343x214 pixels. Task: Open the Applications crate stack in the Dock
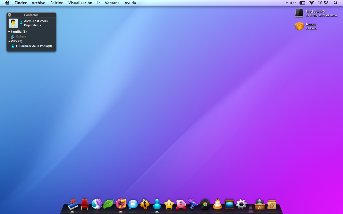click(260, 204)
